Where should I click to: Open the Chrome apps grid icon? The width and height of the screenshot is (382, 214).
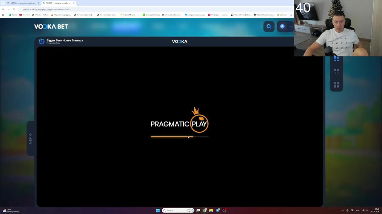click(x=3, y=15)
